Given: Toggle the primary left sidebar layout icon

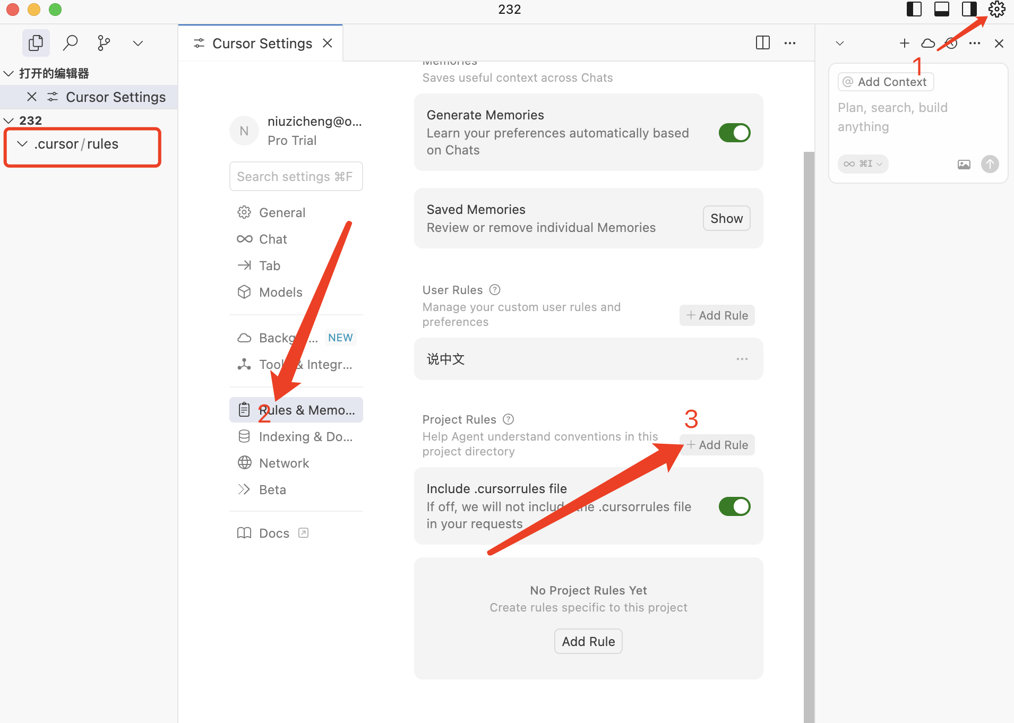Looking at the screenshot, I should point(914,9).
